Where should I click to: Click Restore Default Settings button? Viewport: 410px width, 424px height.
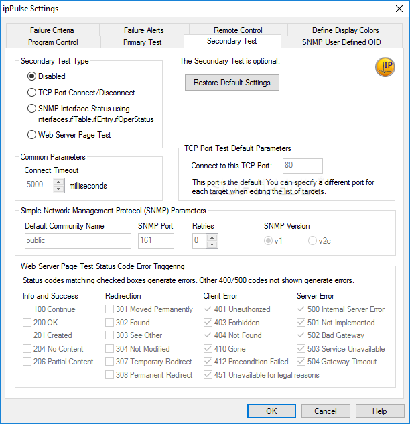(232, 83)
